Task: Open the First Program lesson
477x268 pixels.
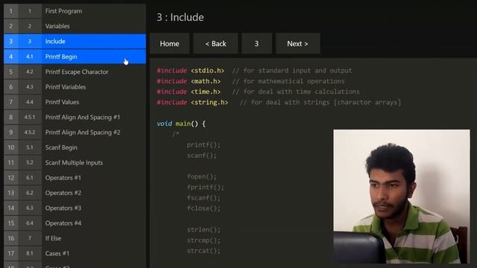Action: pos(75,11)
